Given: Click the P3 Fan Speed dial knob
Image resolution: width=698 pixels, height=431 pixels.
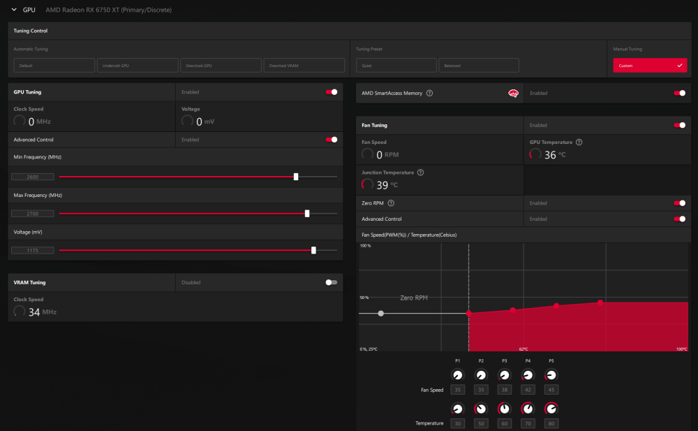Looking at the screenshot, I should [x=504, y=374].
